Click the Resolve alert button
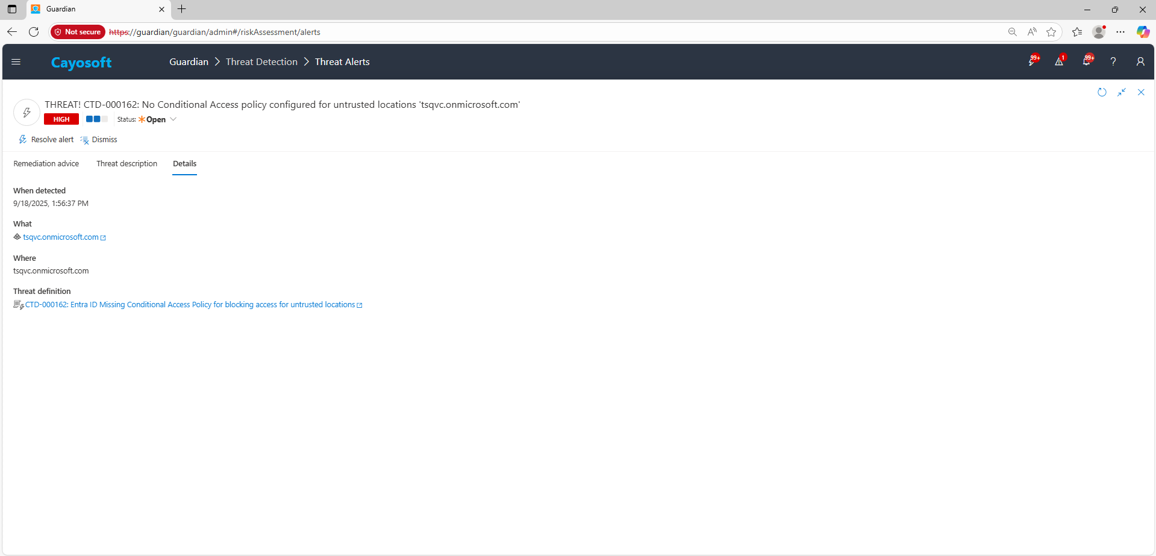This screenshot has height=556, width=1156. click(x=46, y=140)
